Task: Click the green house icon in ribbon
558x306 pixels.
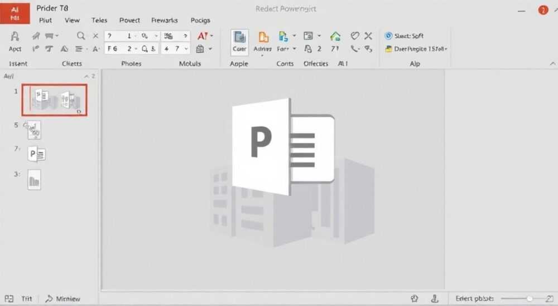Action: coord(335,36)
